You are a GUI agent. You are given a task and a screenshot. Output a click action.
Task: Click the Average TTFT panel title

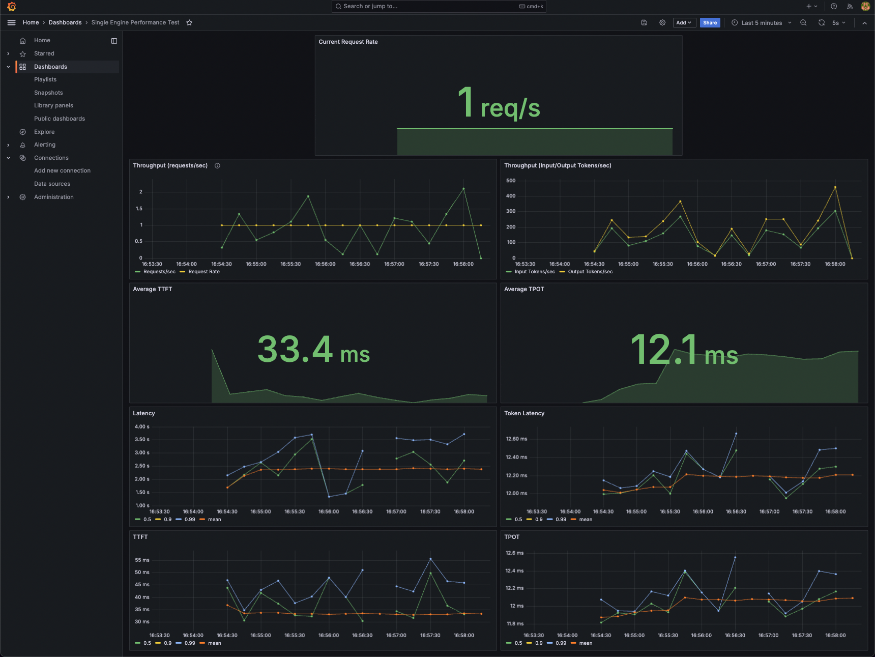[x=152, y=289]
